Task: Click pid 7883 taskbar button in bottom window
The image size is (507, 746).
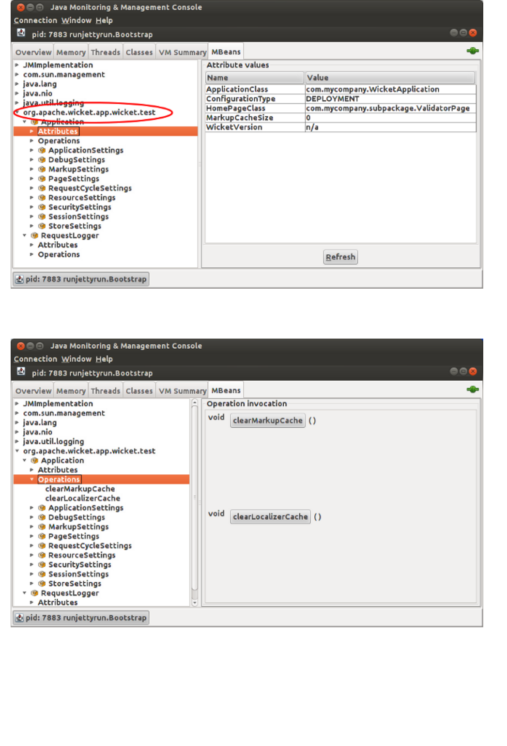Action: 81,618
